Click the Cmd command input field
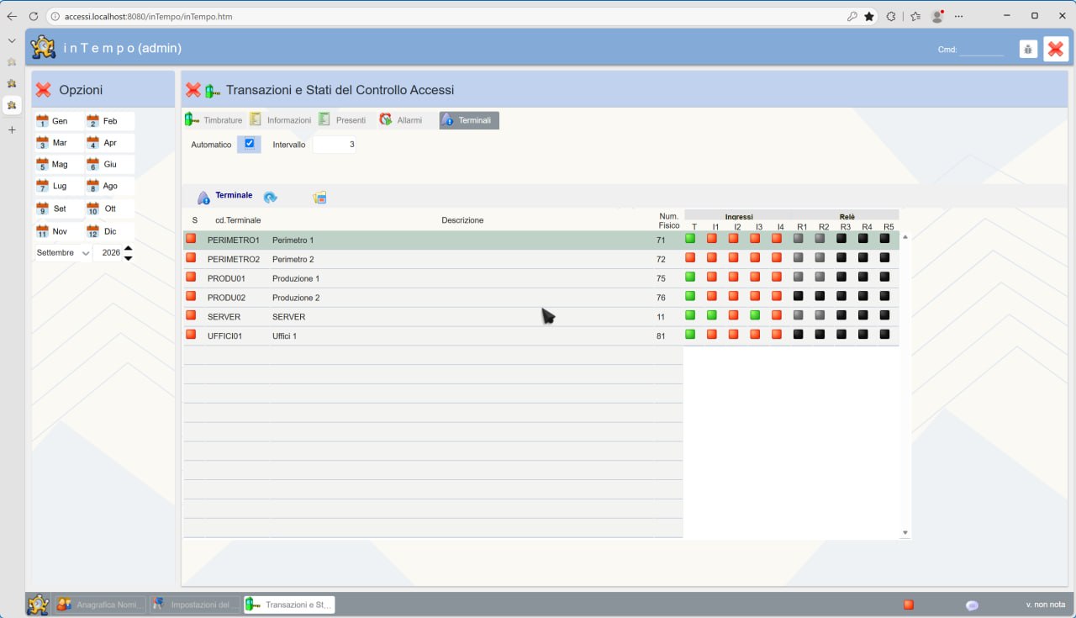The image size is (1076, 618). (982, 50)
